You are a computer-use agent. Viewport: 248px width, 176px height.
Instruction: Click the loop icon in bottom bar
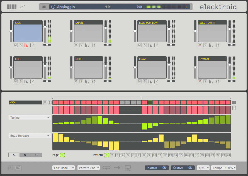[106, 168]
